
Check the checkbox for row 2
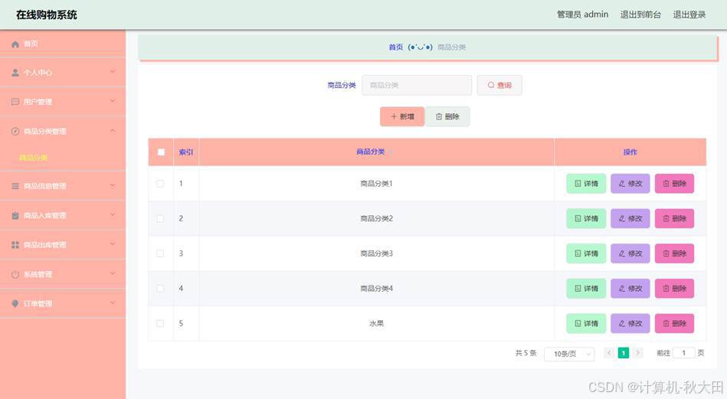160,219
